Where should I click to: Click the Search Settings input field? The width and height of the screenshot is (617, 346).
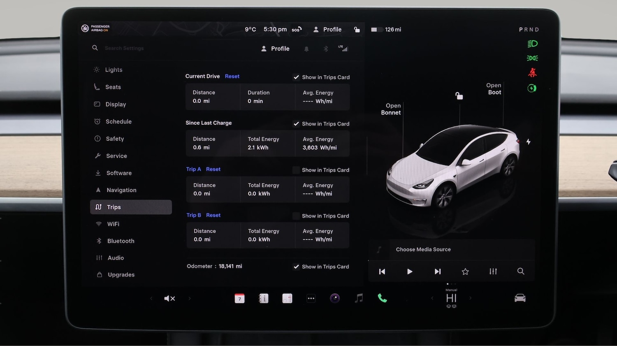coord(124,48)
